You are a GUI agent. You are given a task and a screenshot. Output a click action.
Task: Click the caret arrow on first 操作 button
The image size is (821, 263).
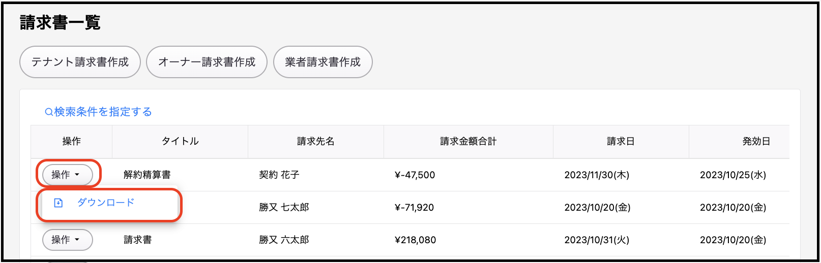click(77, 175)
